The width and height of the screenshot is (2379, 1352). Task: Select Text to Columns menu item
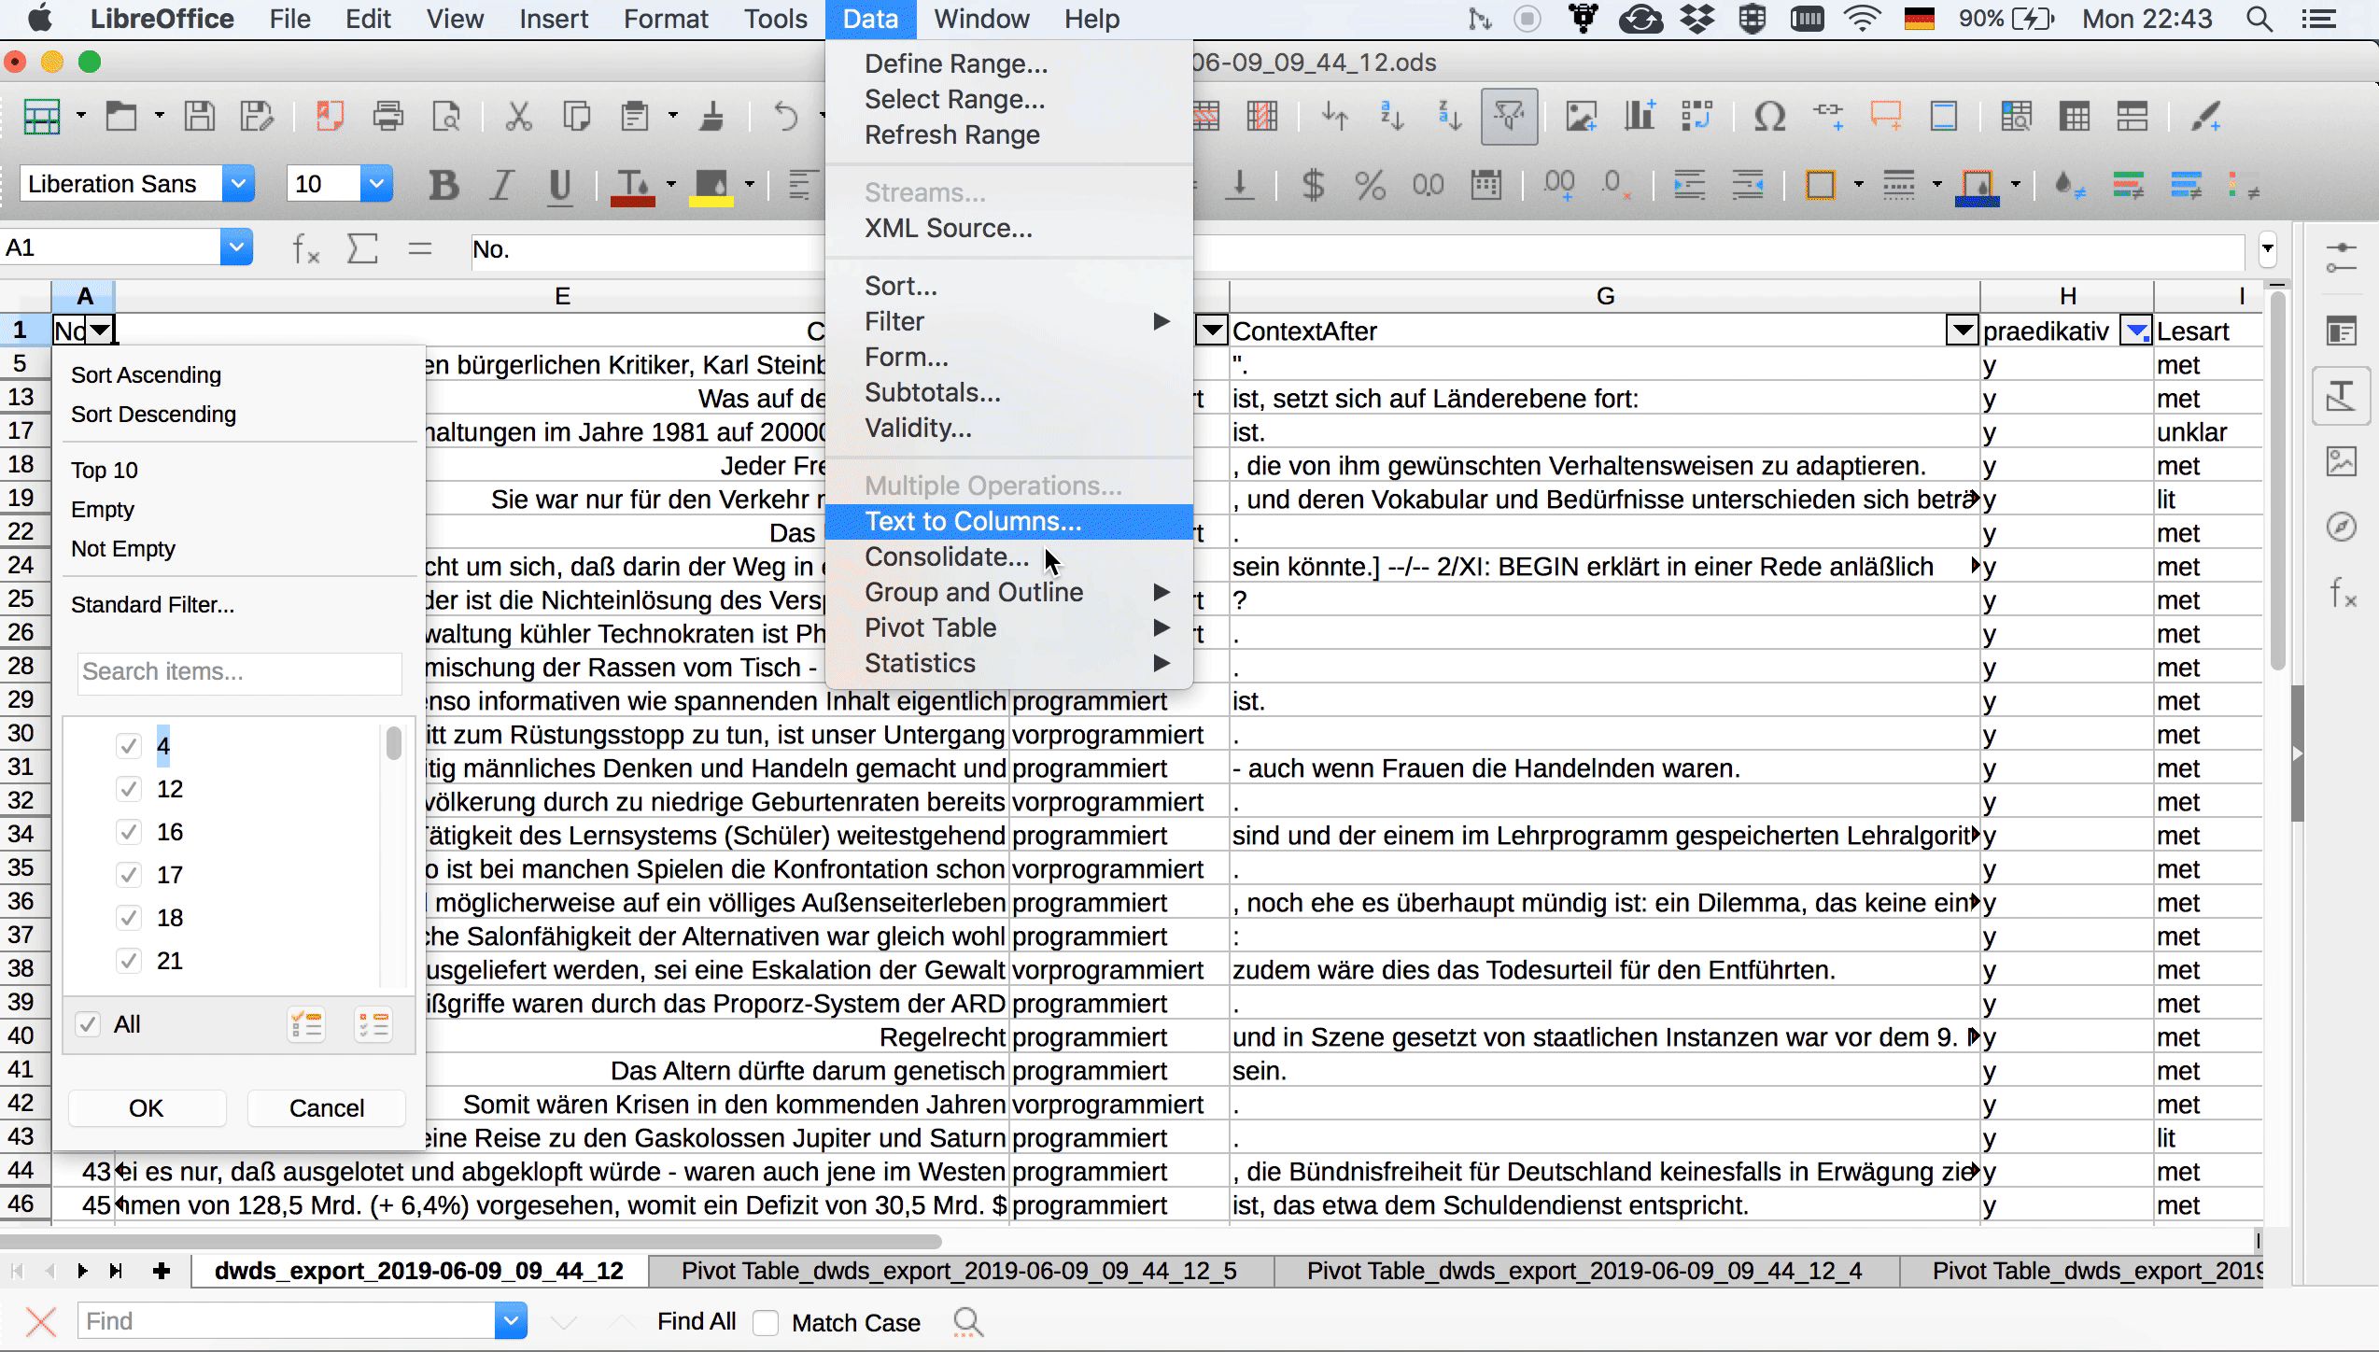(972, 520)
